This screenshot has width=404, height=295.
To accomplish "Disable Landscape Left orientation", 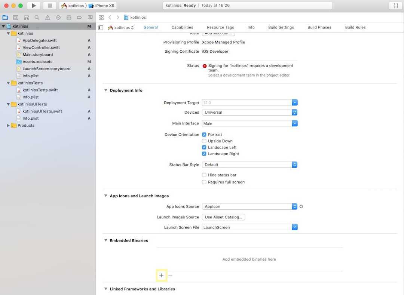I will click(204, 147).
